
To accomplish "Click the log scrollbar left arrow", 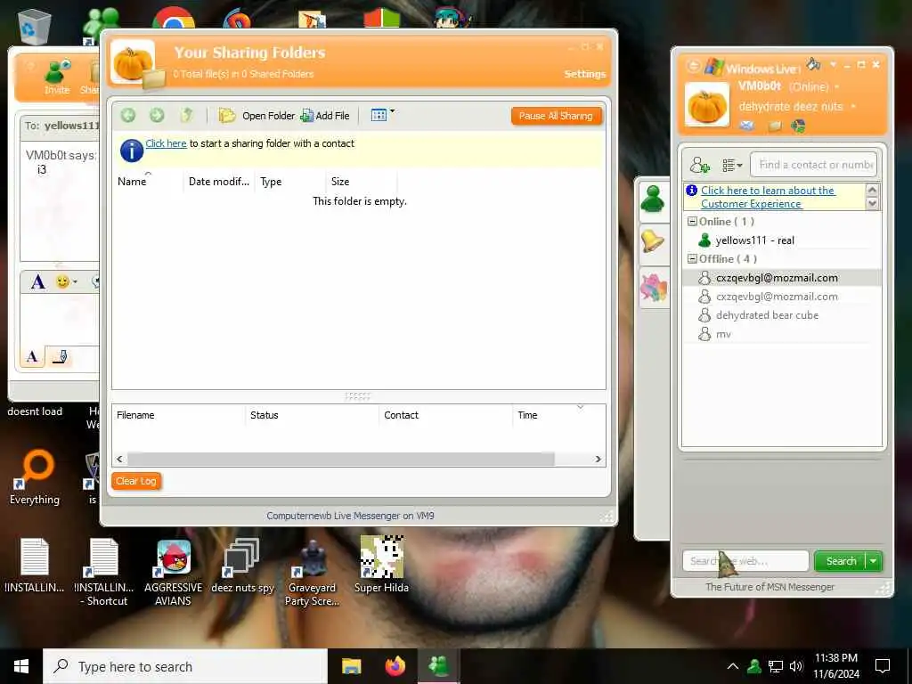I will 120,459.
